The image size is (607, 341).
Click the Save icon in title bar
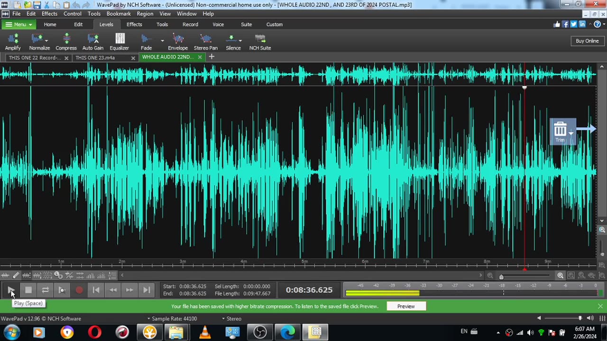point(37,5)
